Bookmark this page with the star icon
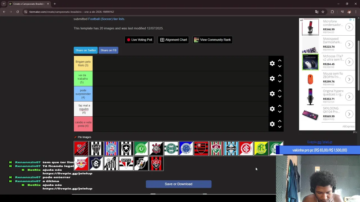The width and height of the screenshot is (360, 202). point(323,12)
